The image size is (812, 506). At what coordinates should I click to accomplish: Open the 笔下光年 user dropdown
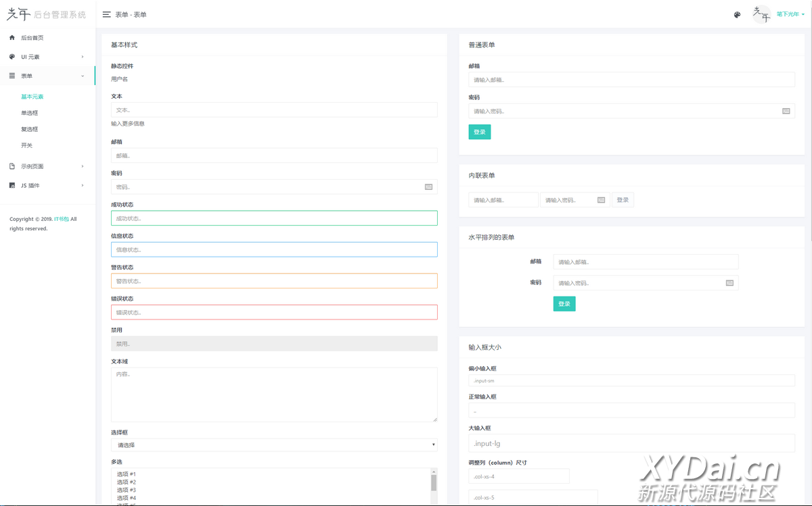[x=790, y=14]
